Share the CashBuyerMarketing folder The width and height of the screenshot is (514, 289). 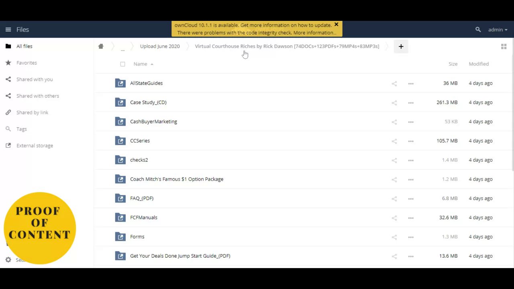click(394, 122)
